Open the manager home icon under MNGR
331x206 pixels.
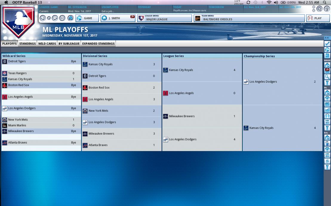(327, 65)
